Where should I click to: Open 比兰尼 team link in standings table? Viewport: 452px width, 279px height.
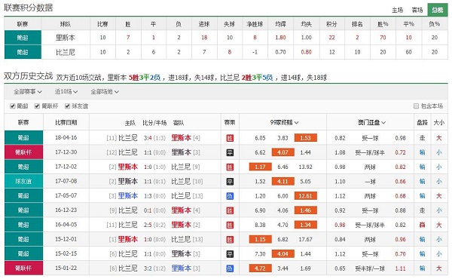[66, 52]
